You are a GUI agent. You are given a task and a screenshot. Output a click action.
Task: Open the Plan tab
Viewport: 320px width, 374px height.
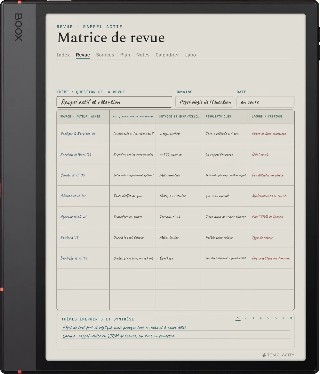[125, 55]
